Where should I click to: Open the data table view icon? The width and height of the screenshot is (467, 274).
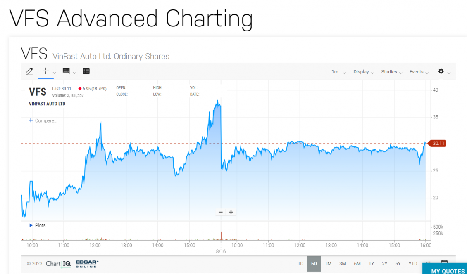coord(86,71)
